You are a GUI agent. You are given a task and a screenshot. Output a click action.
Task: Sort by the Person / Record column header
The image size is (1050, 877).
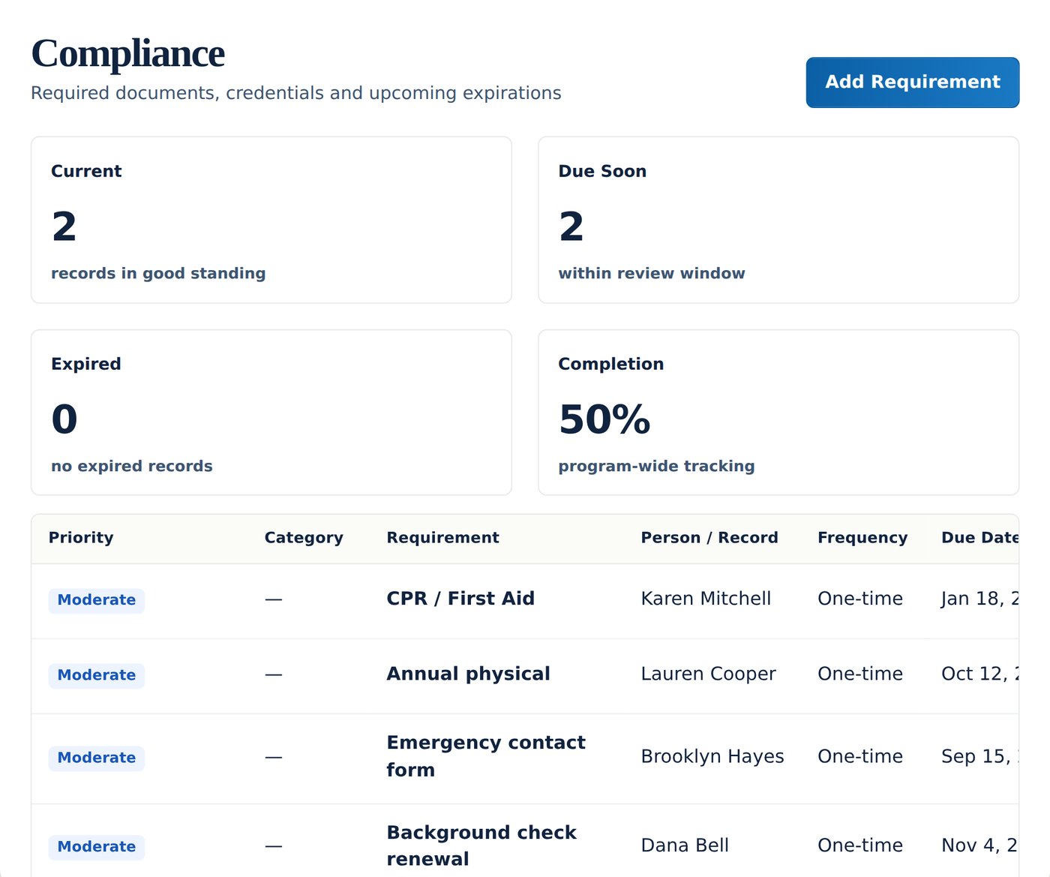(x=709, y=538)
